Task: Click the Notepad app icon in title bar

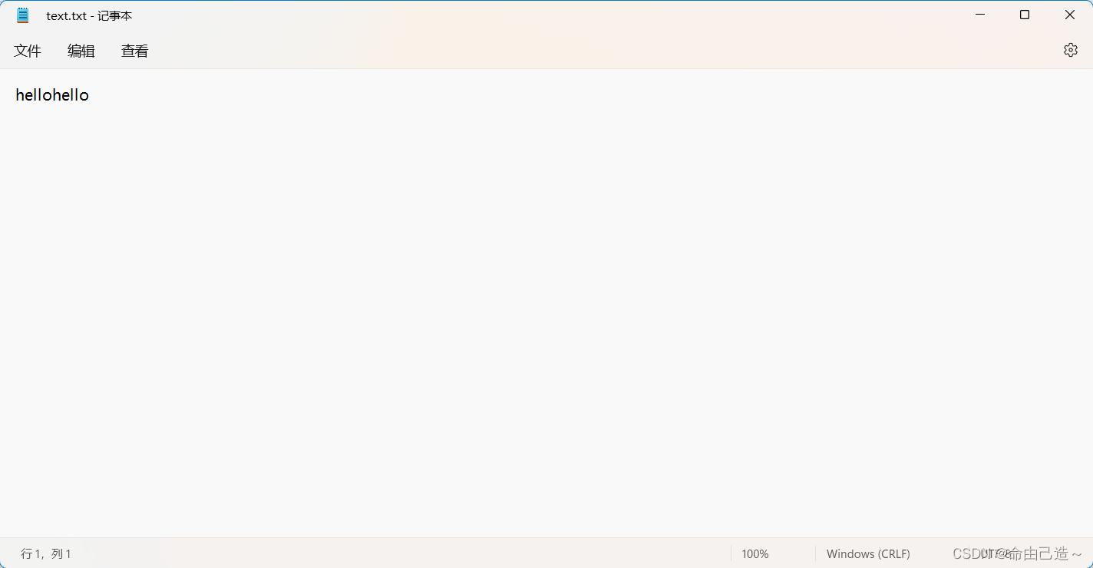Action: (x=23, y=15)
